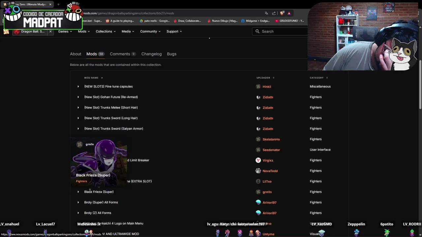Open uploader LilTxo's profile

click(267, 181)
